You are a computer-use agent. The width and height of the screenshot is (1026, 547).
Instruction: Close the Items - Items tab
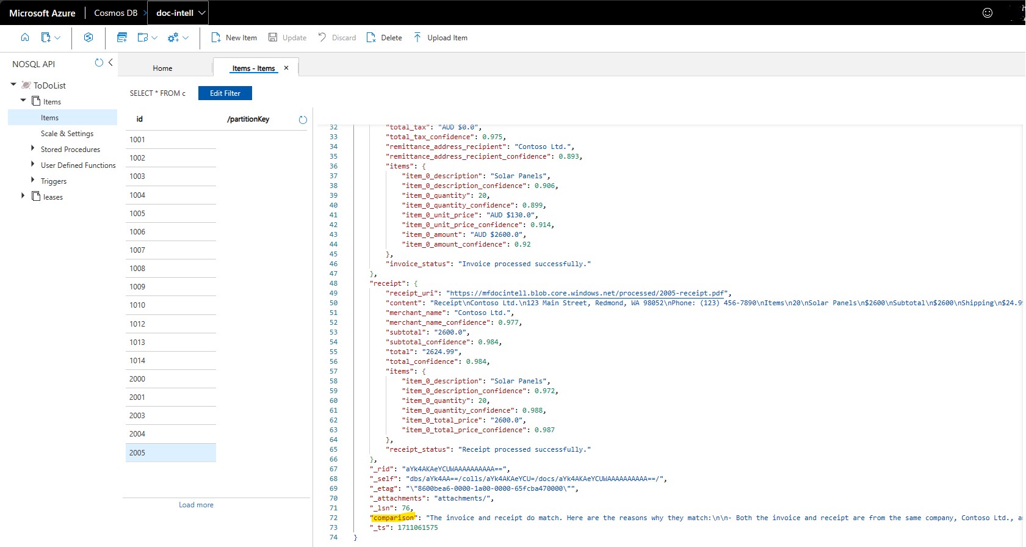(286, 68)
